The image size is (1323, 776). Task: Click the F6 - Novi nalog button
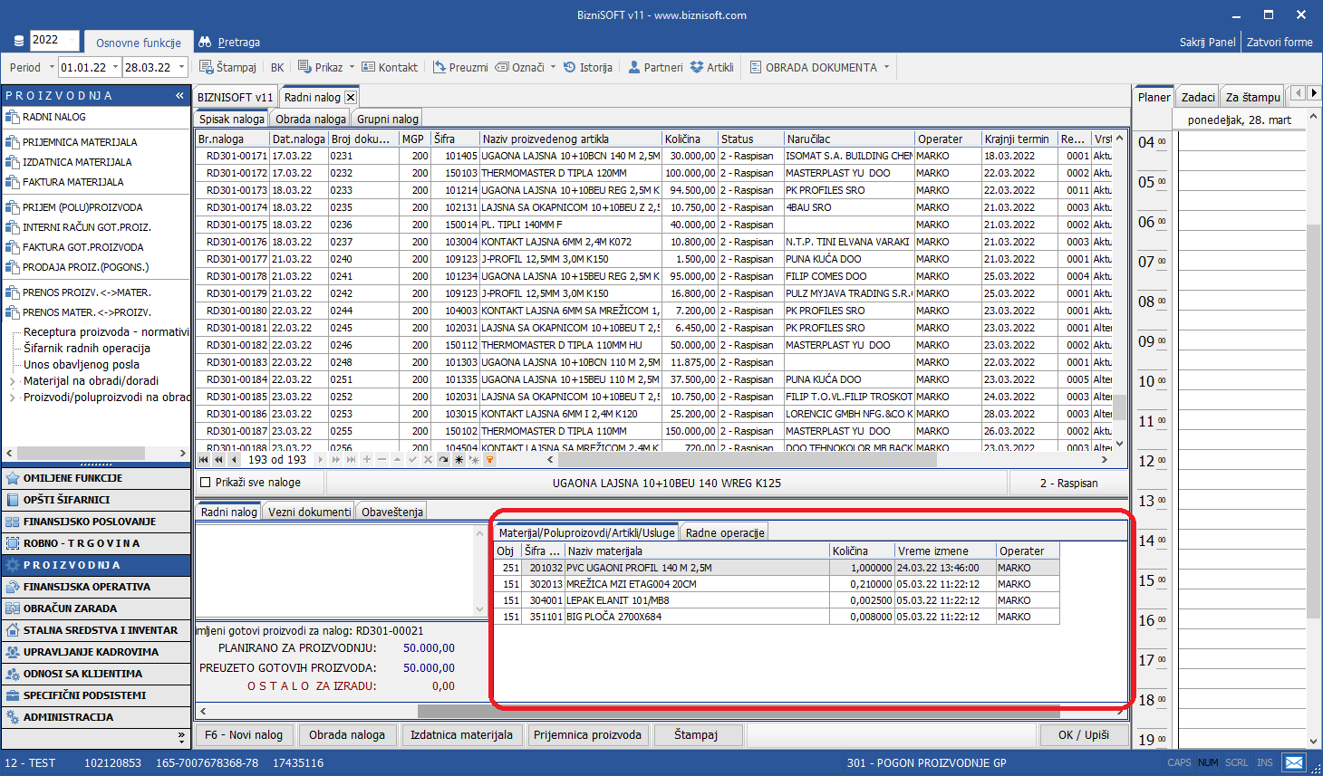tap(244, 734)
